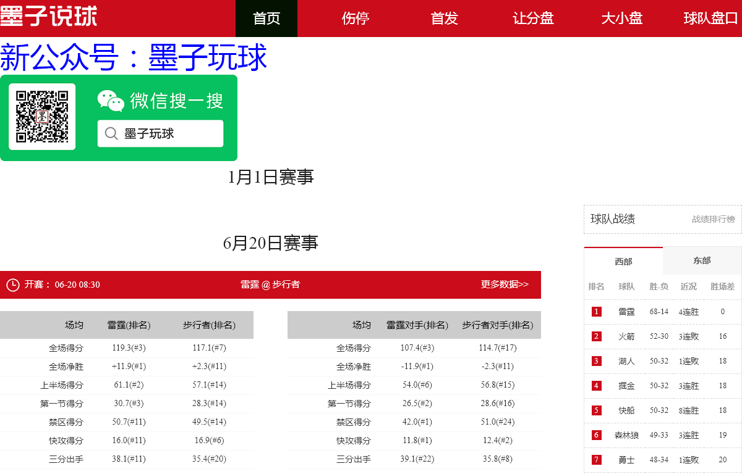Click the +11.9(#1) 全场净胜 value

point(129,367)
